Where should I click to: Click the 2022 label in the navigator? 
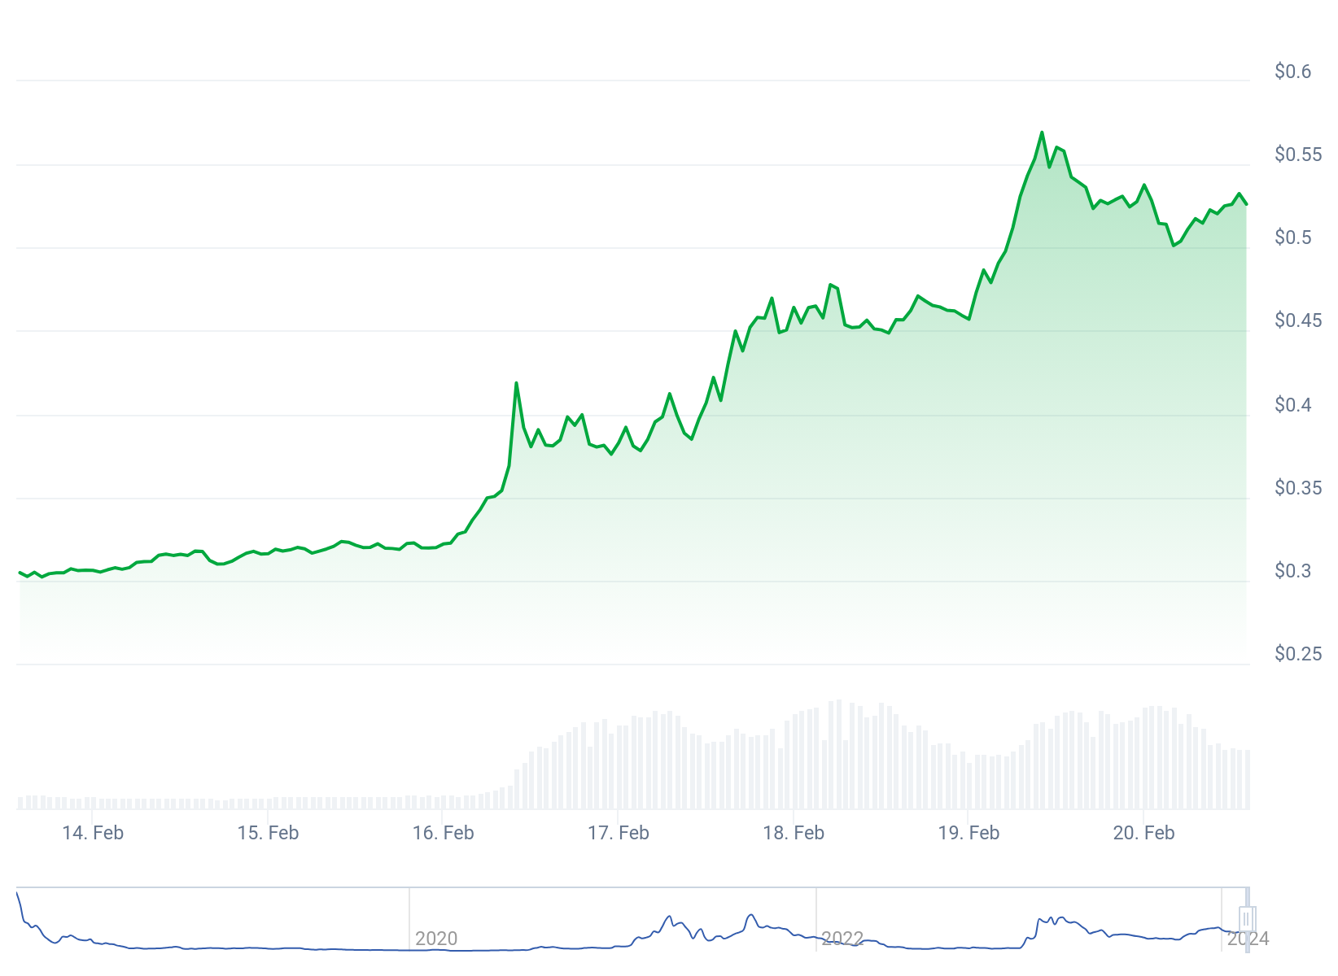(842, 939)
